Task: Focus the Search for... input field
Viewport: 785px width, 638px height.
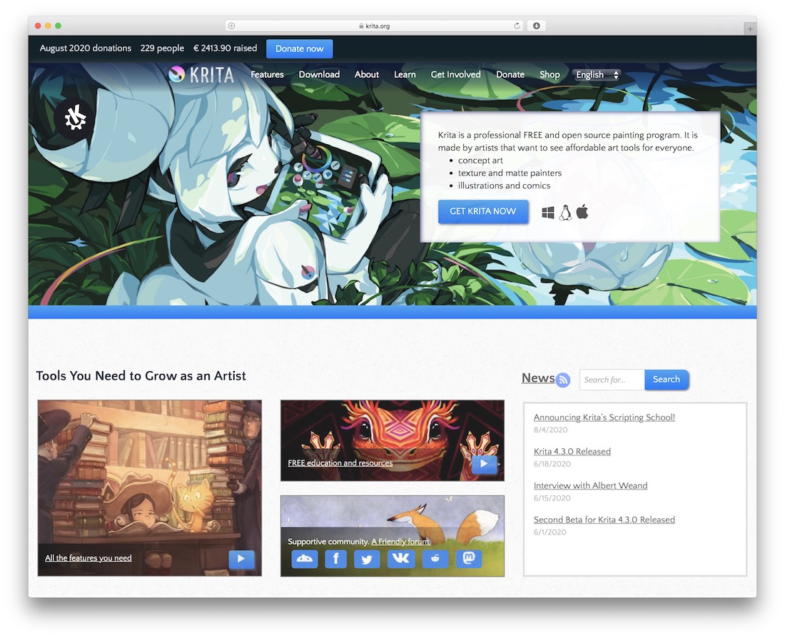Action: (612, 380)
